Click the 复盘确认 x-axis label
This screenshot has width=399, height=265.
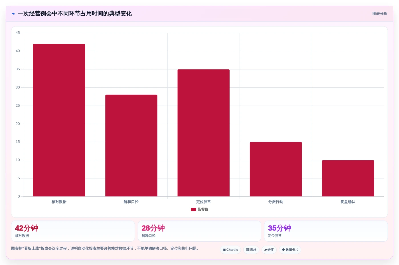[x=348, y=202]
